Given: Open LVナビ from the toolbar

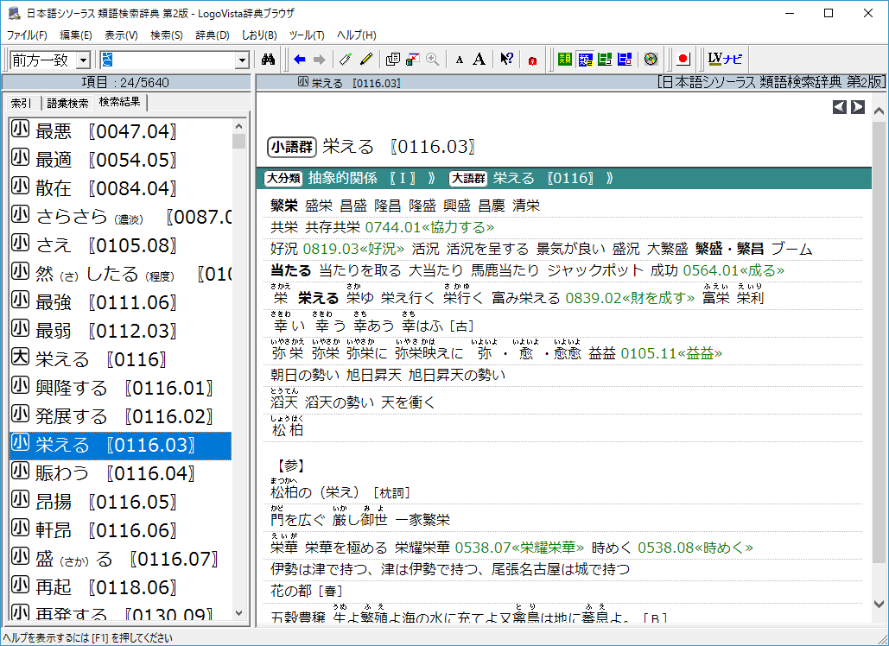Looking at the screenshot, I should (725, 59).
